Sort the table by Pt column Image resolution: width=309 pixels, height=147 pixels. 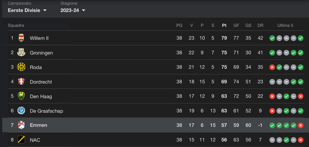(x=224, y=26)
